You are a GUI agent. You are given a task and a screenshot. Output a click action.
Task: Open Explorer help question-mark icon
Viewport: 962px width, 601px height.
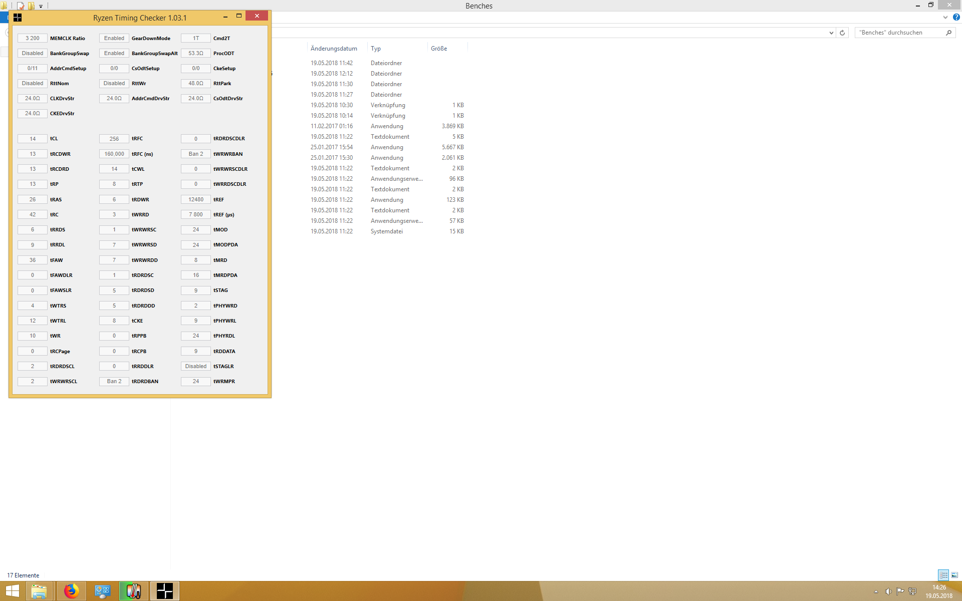956,17
